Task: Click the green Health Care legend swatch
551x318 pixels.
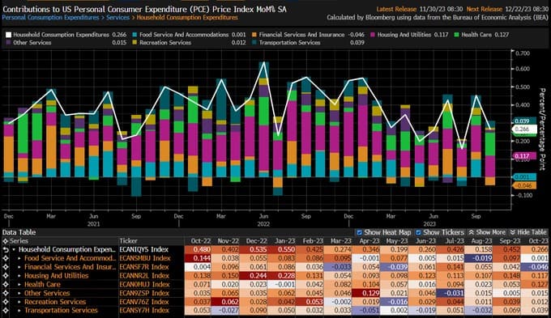Action: click(457, 35)
